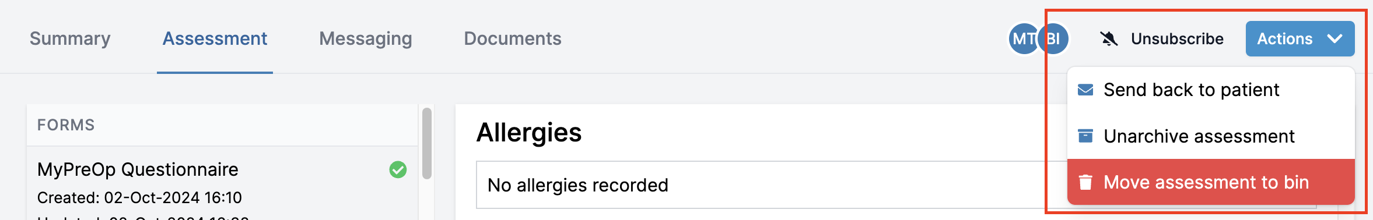Click the green checkmark on MyPreOp Questionnaire
This screenshot has height=220, width=1373.
point(398,169)
